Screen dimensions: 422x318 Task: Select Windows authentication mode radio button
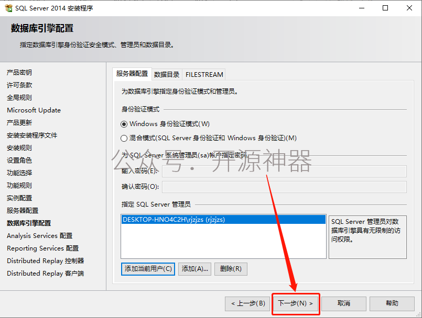[124, 124]
